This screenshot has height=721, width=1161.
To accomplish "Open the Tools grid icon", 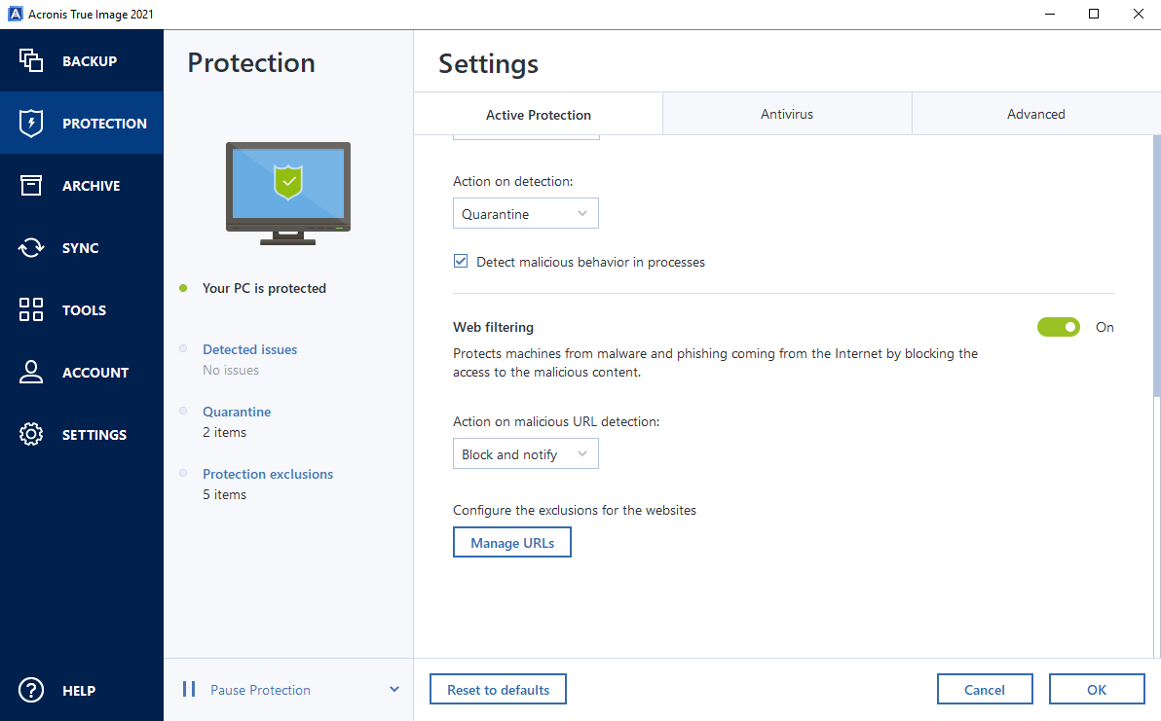I will click(31, 310).
